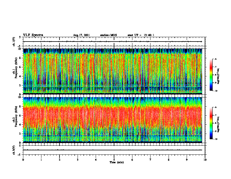Click the ch.1 spectrogram plot area
Image resolution: width=231 pixels, height=179 pixels.
tap(113, 71)
